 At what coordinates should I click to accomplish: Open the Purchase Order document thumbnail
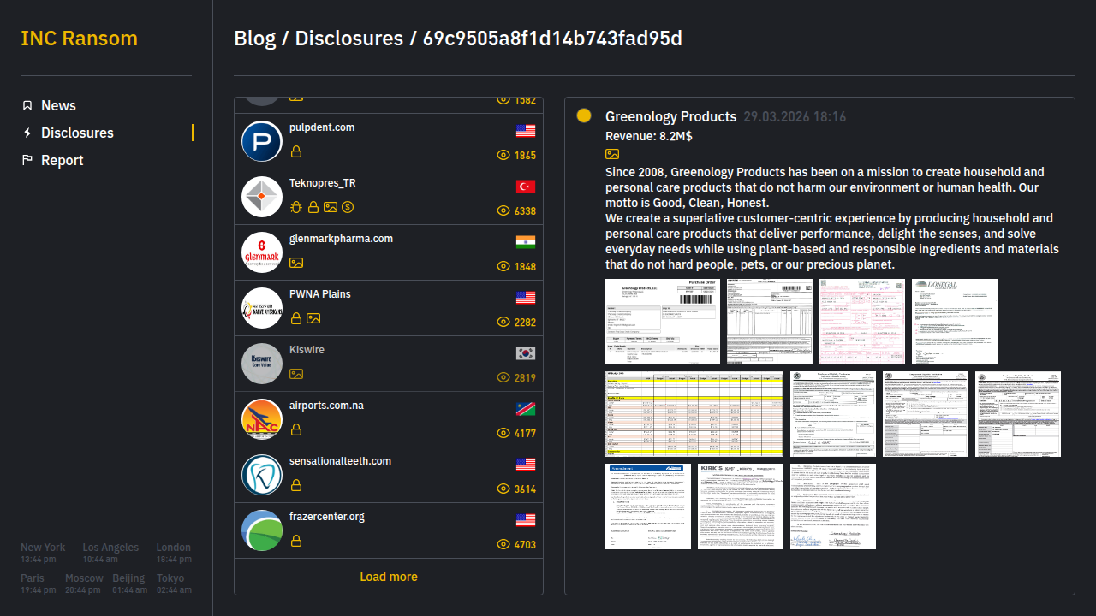pos(663,322)
